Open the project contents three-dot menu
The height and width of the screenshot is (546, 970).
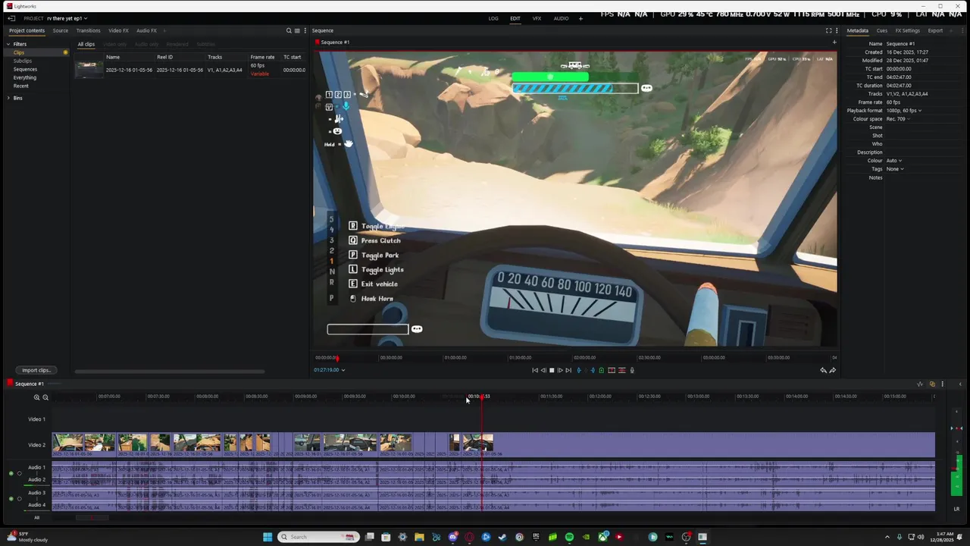[x=305, y=30]
